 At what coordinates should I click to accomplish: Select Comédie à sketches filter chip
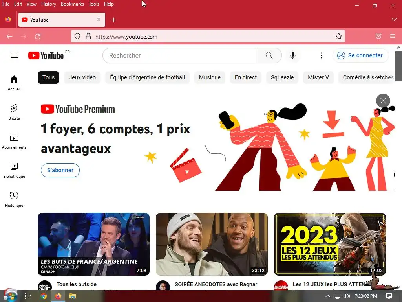[x=368, y=77]
